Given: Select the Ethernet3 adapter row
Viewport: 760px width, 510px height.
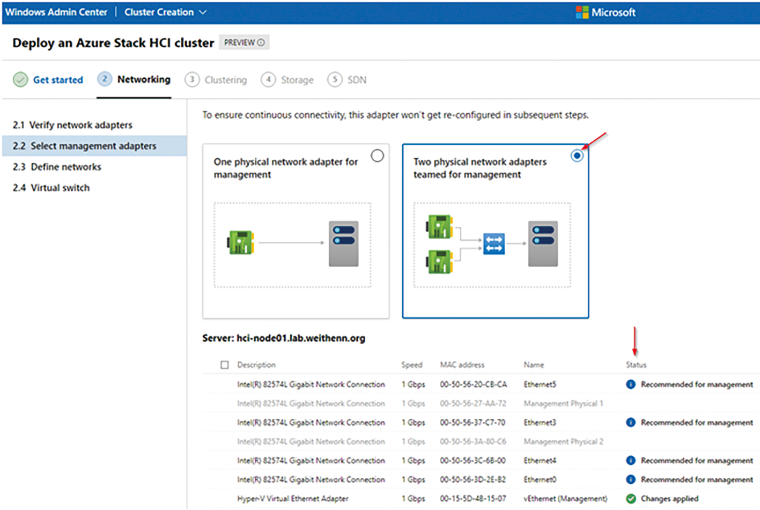Looking at the screenshot, I should 481,423.
